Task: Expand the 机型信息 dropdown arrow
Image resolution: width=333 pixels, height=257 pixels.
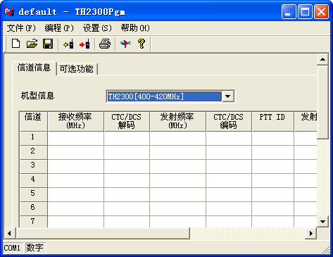Action: (227, 96)
